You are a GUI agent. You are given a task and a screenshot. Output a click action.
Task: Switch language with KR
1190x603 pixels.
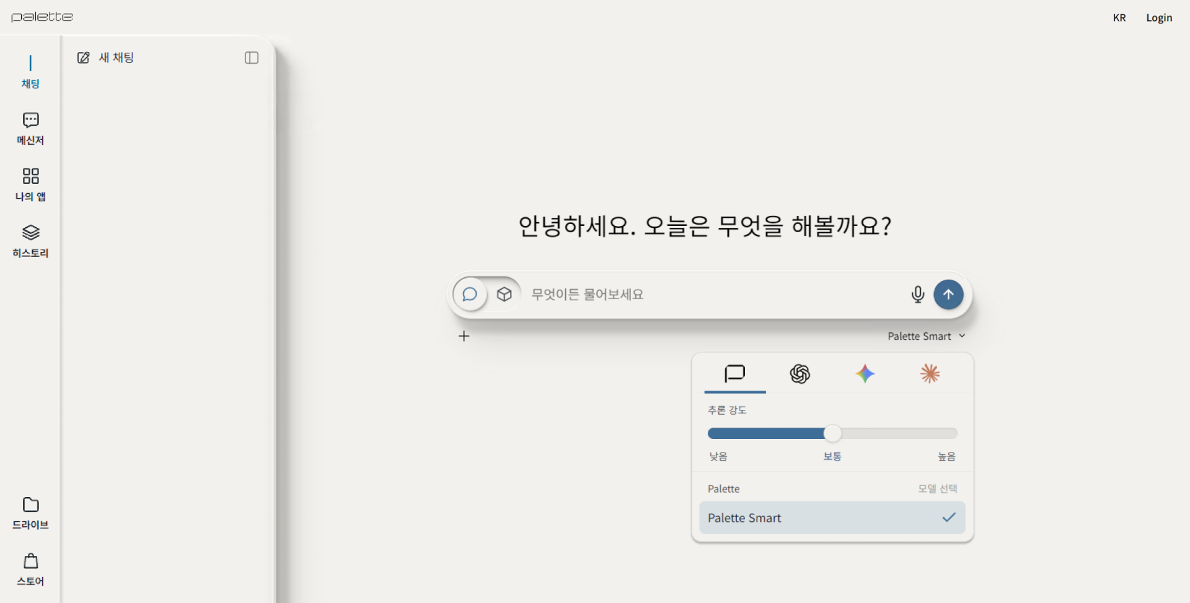(1119, 17)
